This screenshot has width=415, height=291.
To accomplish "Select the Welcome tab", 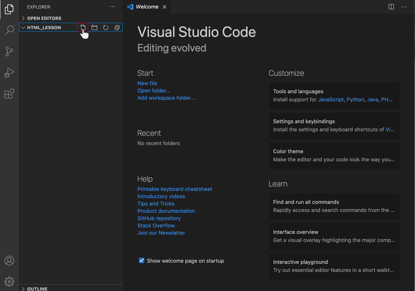I will click(147, 7).
